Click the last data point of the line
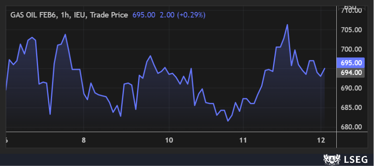Screen dimensions: 374x166 (x=325, y=69)
